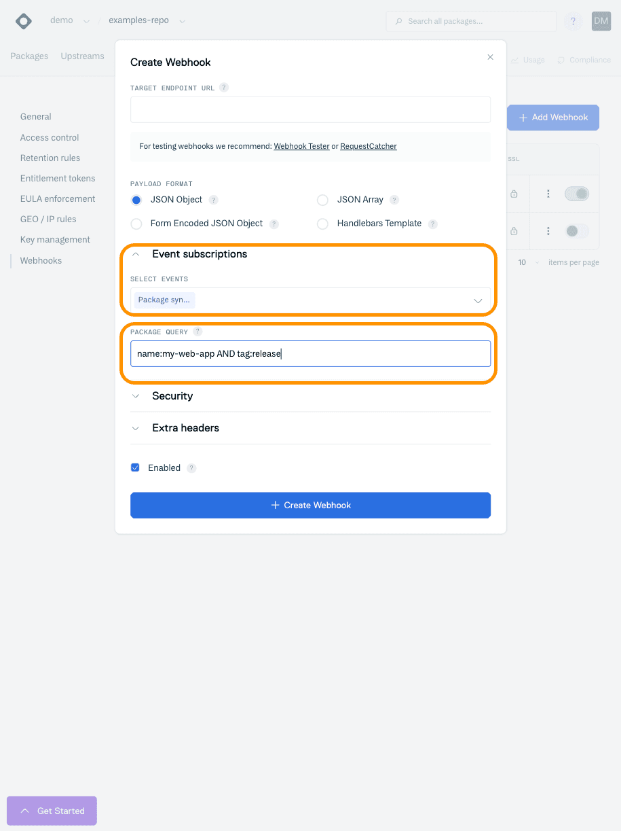
Task: Uncheck the Enabled checkbox
Action: (135, 467)
